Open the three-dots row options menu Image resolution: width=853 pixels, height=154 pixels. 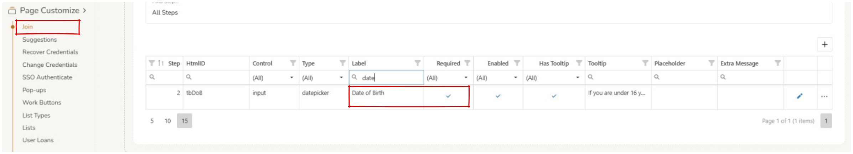pyautogui.click(x=824, y=97)
